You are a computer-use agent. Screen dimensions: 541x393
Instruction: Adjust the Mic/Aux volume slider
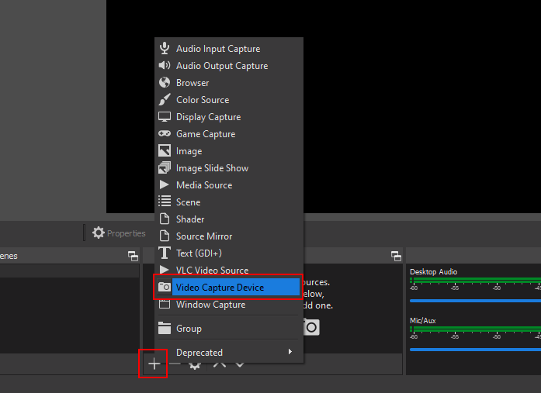[x=475, y=350]
